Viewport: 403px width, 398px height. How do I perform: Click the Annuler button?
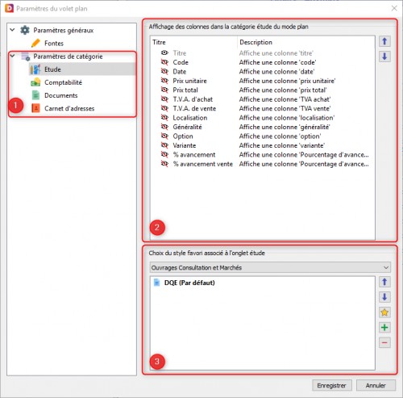(x=376, y=385)
